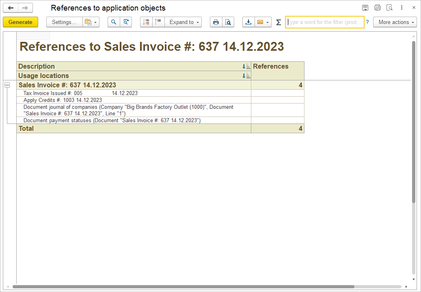Open the title bar three-dots menu
Image resolution: width=421 pixels, height=292 pixels.
click(x=402, y=8)
